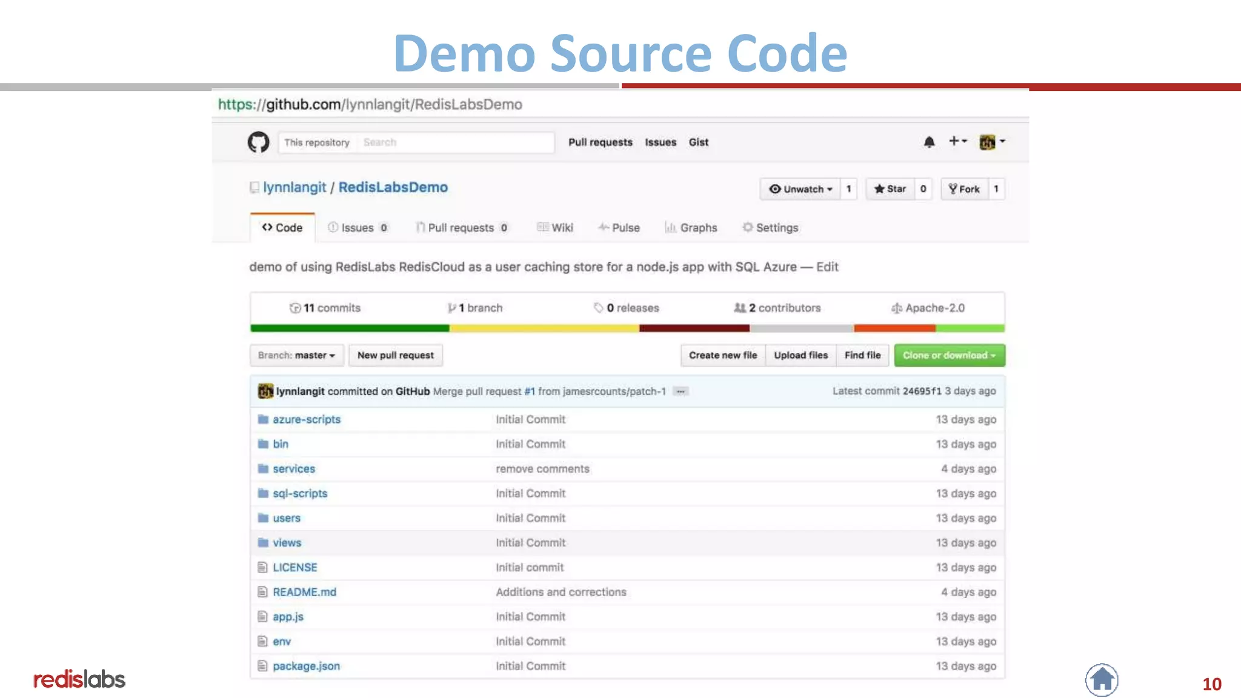
Task: Open Clone or download dropdown
Action: point(950,356)
